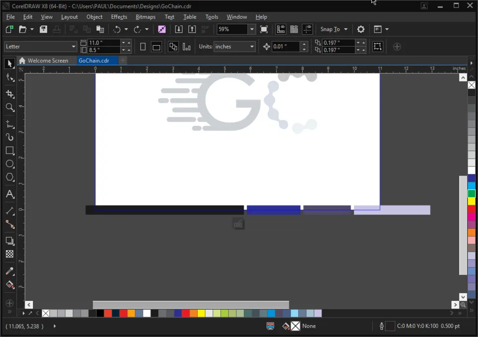This screenshot has height=337, width=478.
Task: Click the nudge distance 0.01 field
Action: [286, 47]
